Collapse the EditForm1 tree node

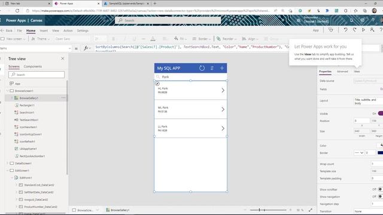point(12,178)
